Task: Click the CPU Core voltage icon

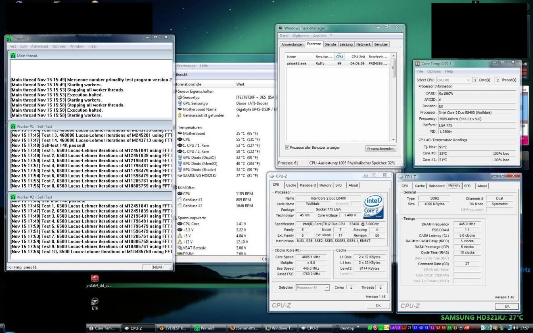Action: point(180,223)
